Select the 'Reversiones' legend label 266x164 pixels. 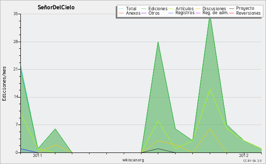248,13
